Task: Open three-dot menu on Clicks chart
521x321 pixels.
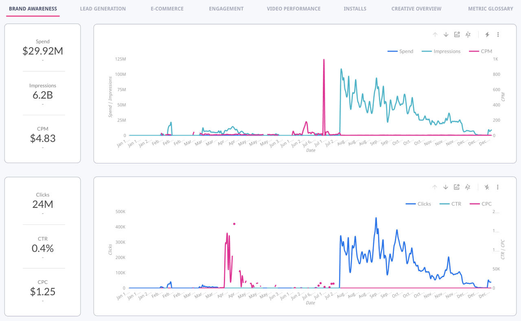Action: [x=497, y=187]
